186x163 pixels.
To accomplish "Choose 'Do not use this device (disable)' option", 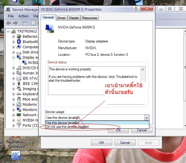I will (x=97, y=127).
